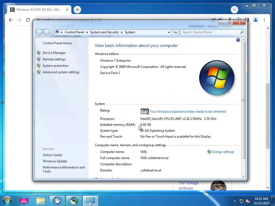Close the Windows 8.0 ISO tab

(x=67, y=10)
